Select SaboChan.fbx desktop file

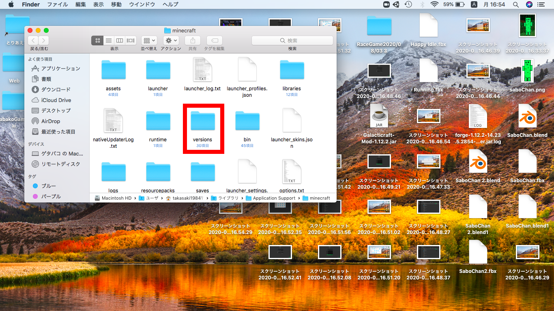click(527, 162)
